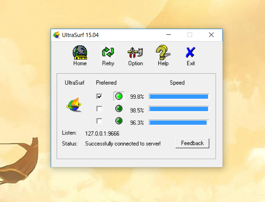Click the UltraSurf sailboat logo in panel

pos(74,105)
